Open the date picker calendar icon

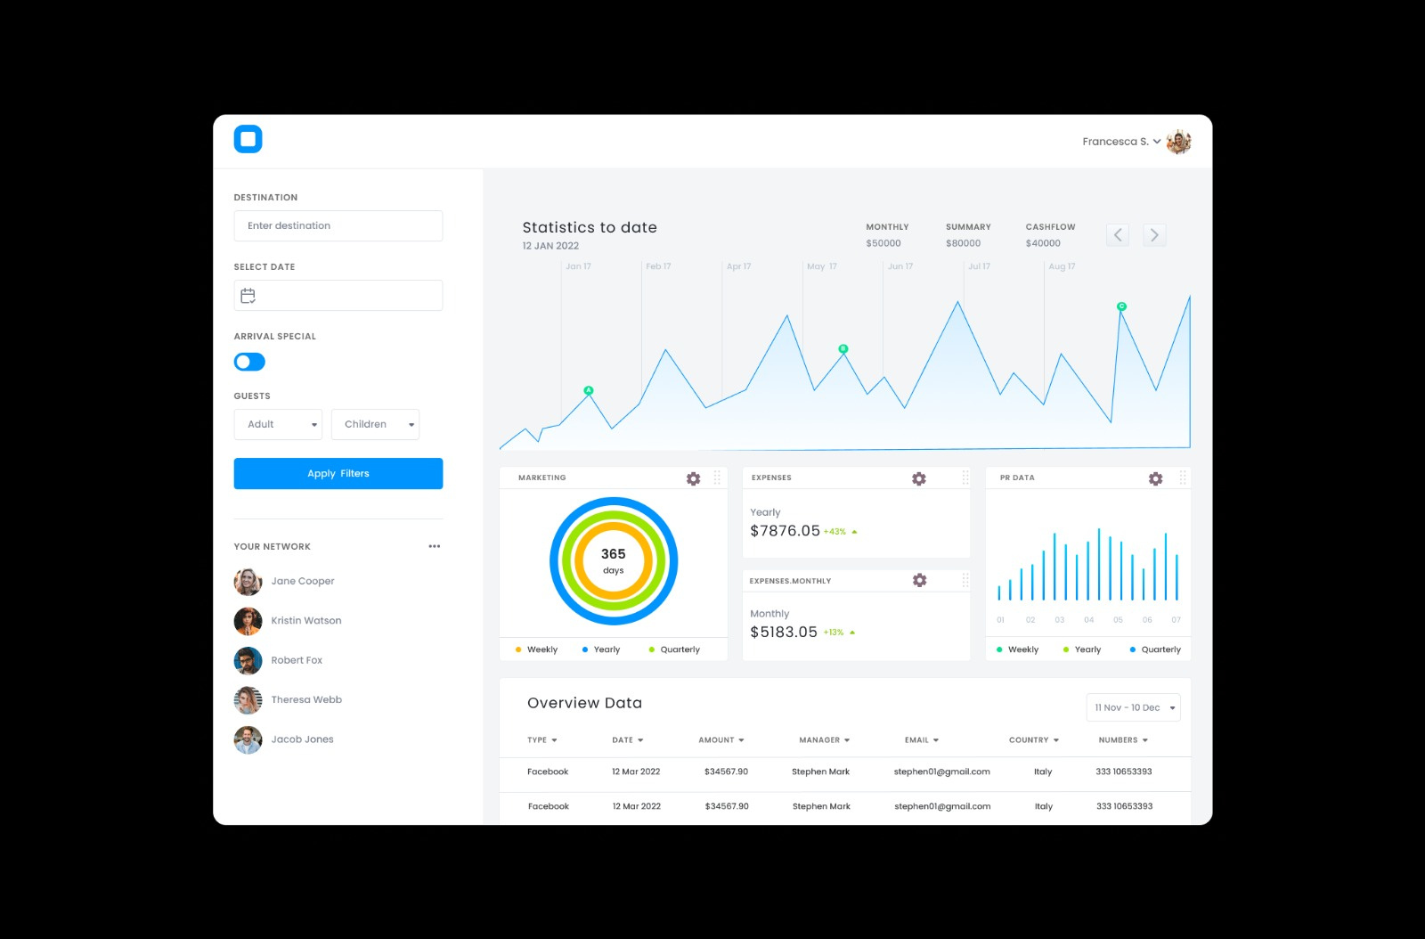pyautogui.click(x=249, y=295)
